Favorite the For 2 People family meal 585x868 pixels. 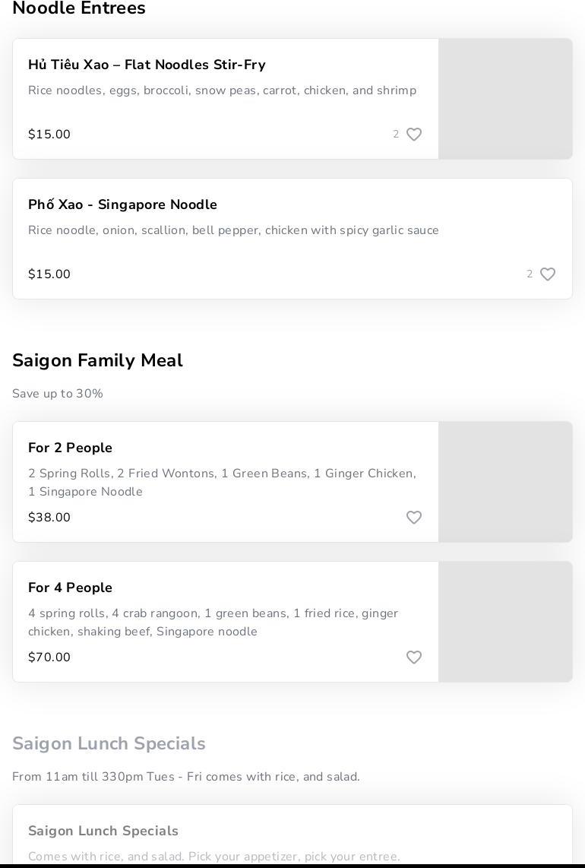[414, 518]
